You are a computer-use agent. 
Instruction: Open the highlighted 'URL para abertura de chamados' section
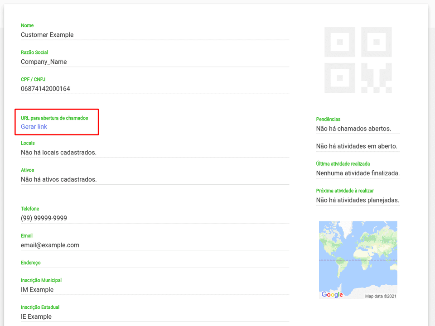(x=54, y=118)
